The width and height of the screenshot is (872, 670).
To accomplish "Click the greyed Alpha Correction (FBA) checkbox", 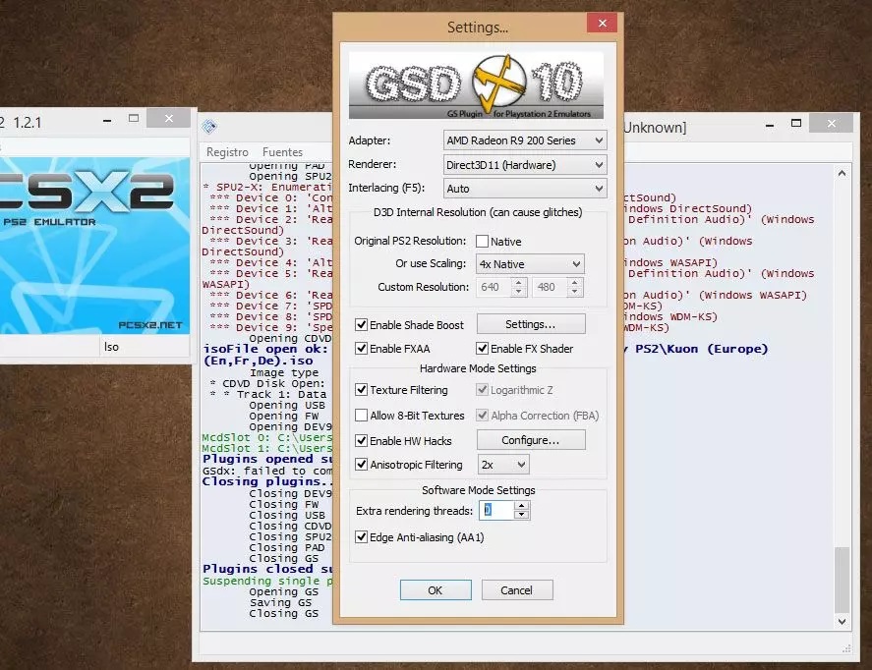I will [x=482, y=415].
